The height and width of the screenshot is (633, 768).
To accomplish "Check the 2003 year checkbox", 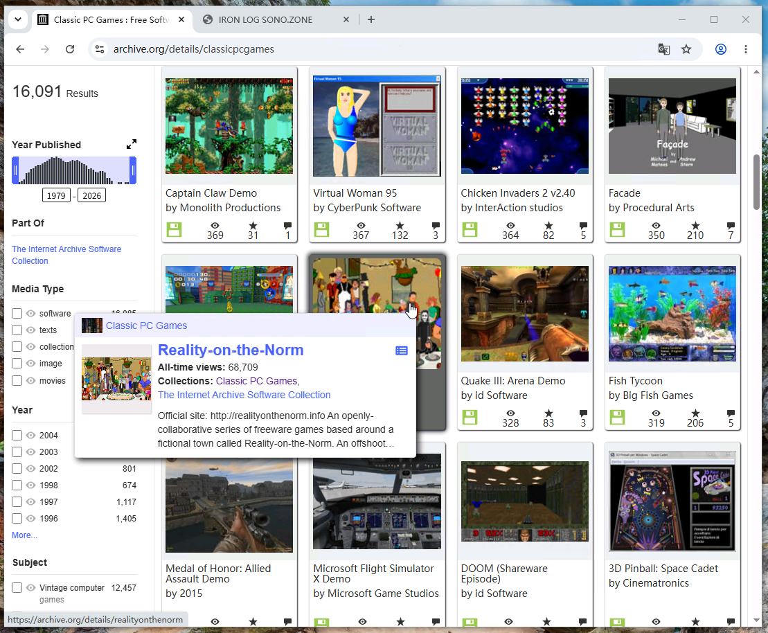I will click(17, 452).
